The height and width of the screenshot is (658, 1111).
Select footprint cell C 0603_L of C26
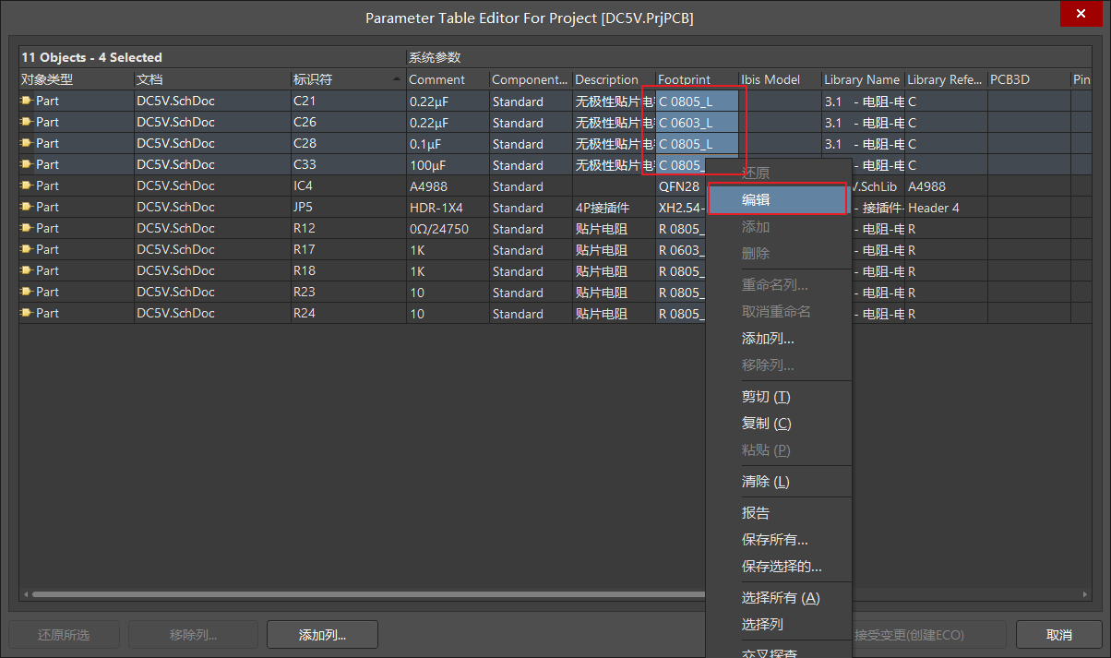697,122
